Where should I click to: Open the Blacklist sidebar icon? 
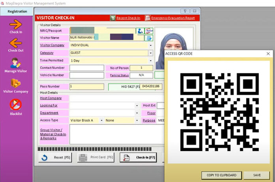(x=16, y=105)
